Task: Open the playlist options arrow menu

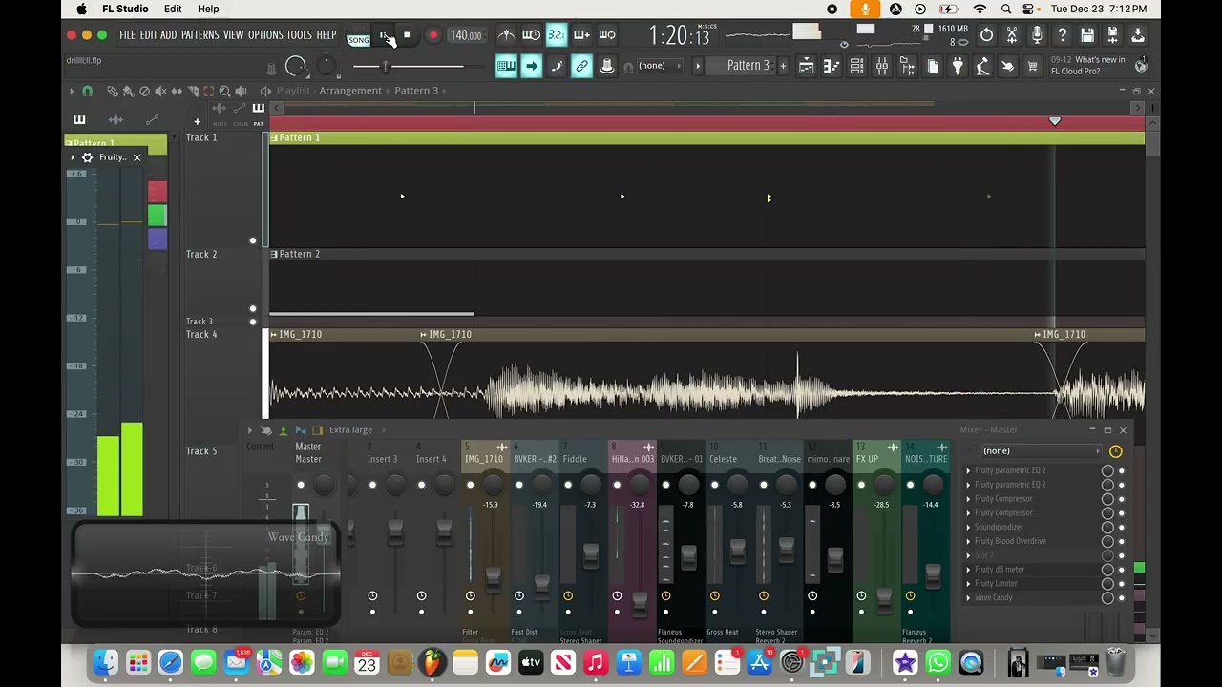Action: point(72,92)
